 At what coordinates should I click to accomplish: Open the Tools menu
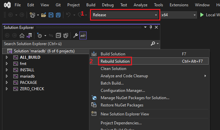click(x=158, y=5)
